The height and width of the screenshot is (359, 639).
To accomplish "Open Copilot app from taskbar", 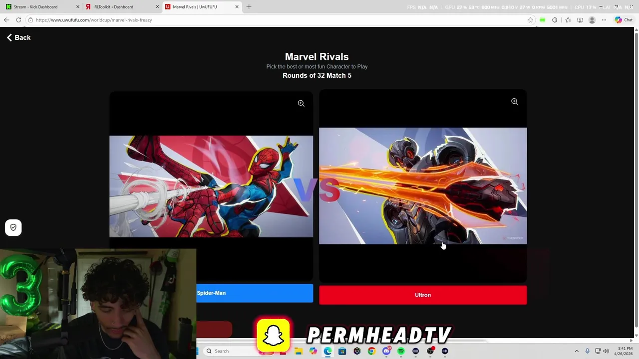I will pyautogui.click(x=313, y=351).
